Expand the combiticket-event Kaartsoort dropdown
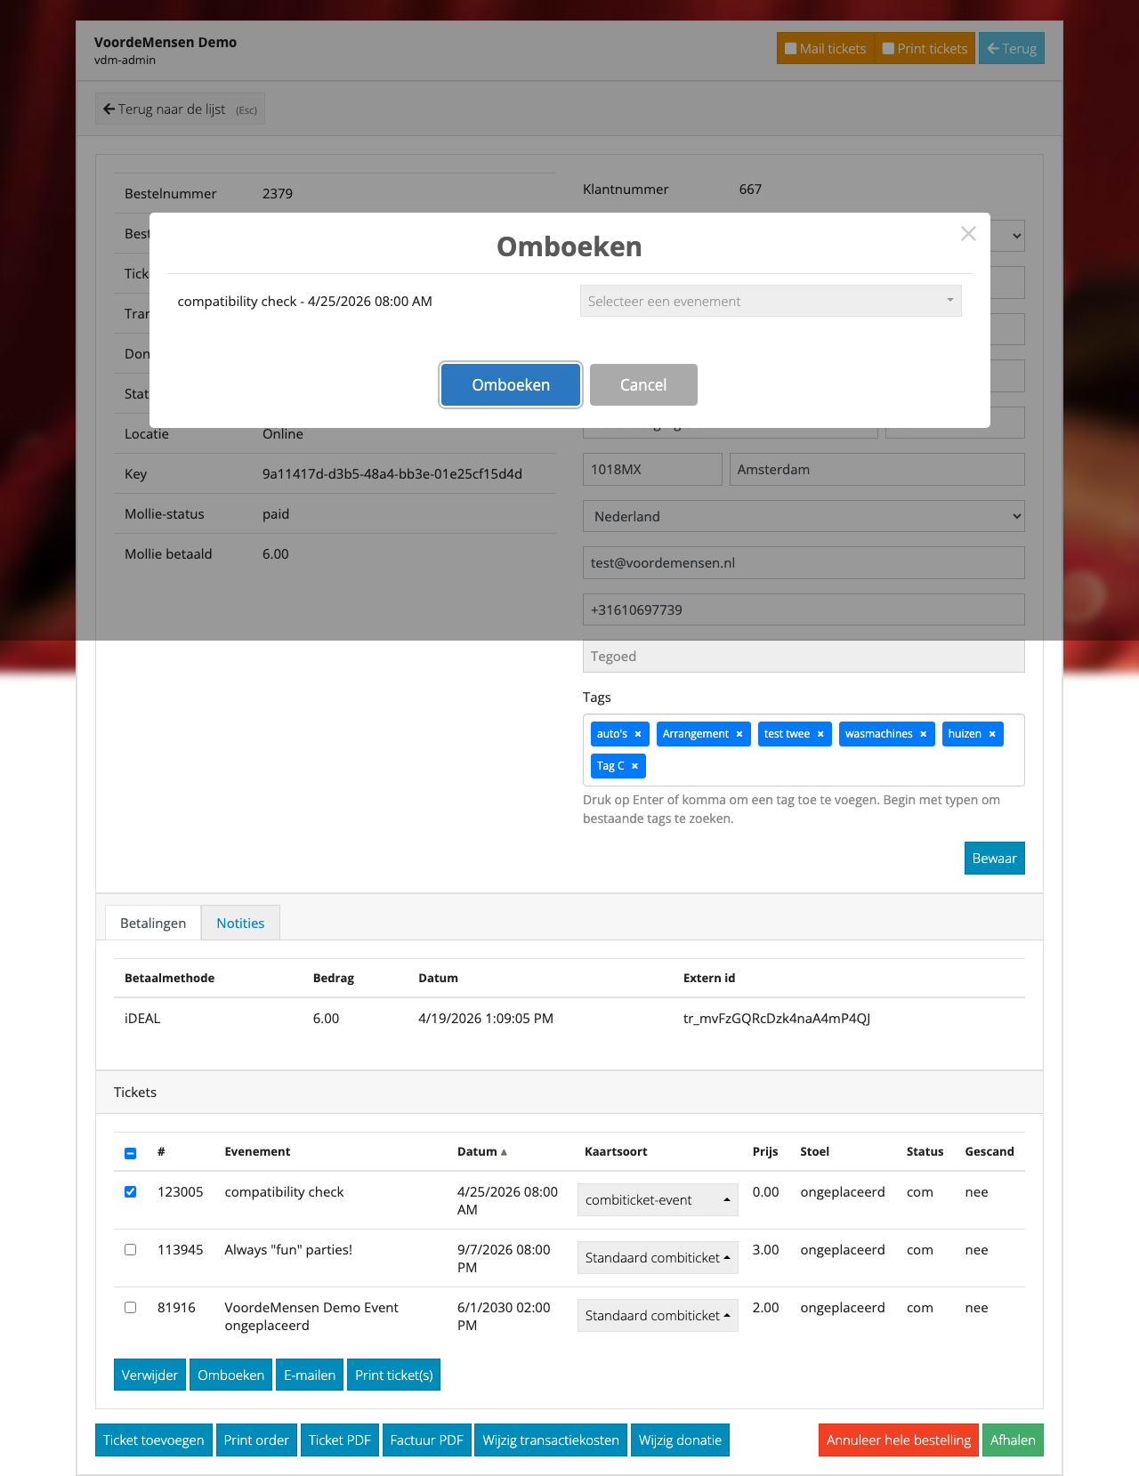 point(658,1200)
